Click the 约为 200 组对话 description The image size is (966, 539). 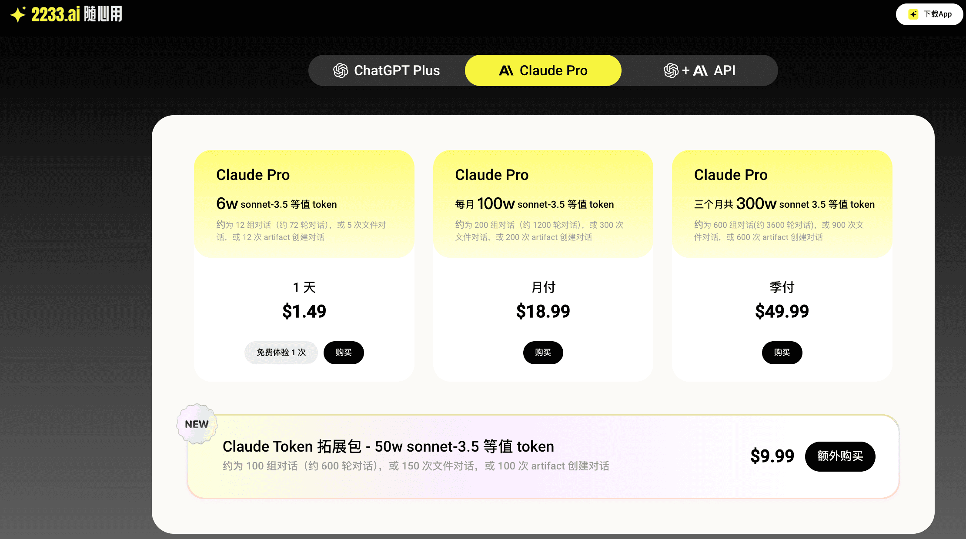click(539, 231)
